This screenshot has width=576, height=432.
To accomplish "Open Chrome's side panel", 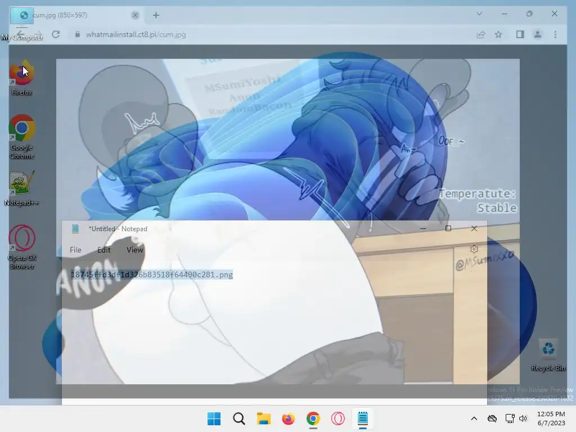I will (520, 34).
